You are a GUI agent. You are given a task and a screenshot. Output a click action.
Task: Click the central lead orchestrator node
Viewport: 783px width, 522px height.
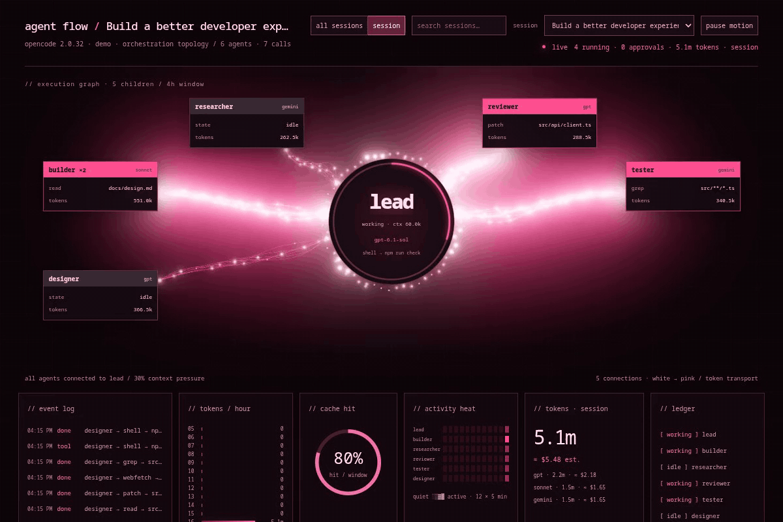click(x=391, y=222)
